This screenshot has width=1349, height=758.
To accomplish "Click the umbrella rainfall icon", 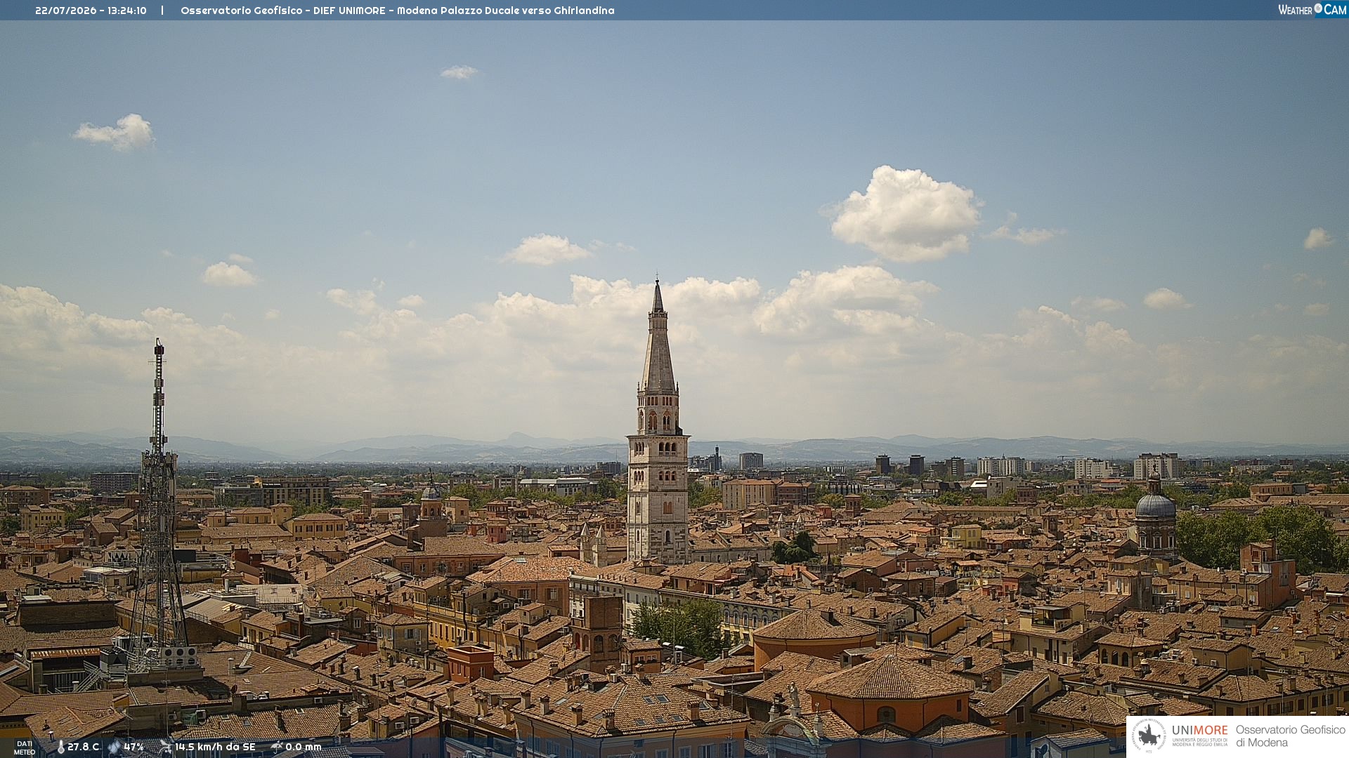I will 276,747.
